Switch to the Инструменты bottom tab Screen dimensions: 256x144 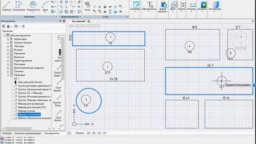pos(52,133)
